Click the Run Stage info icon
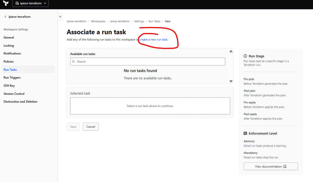The width and height of the screenshot is (313, 182). (245, 56)
